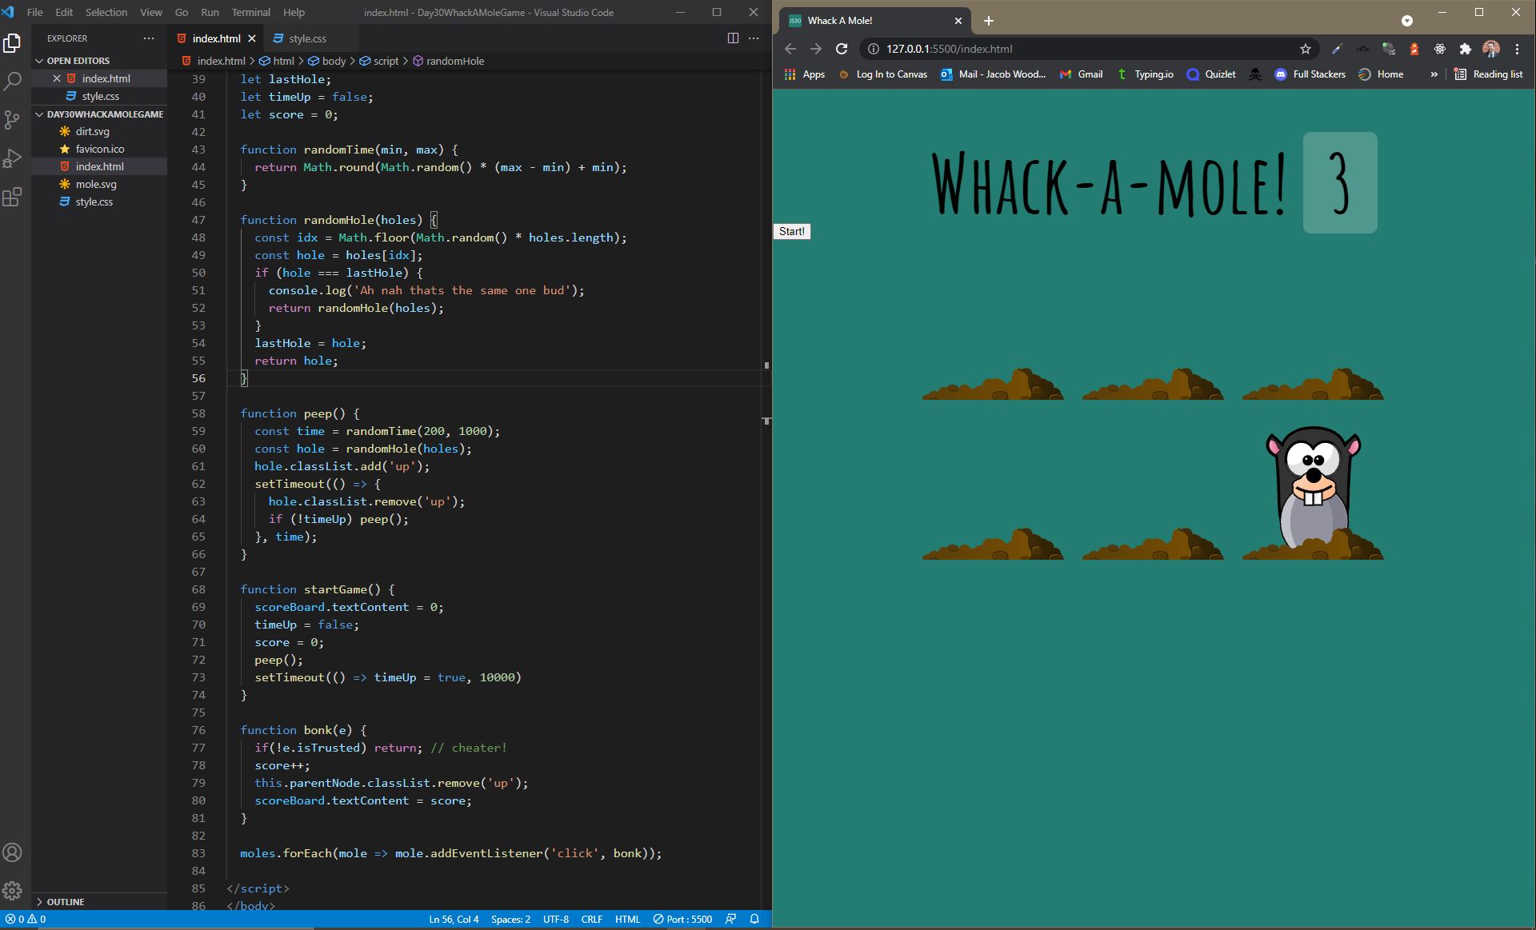Screen dimensions: 1536x930
Task: Click the body breadcrumb segment
Action: [327, 61]
